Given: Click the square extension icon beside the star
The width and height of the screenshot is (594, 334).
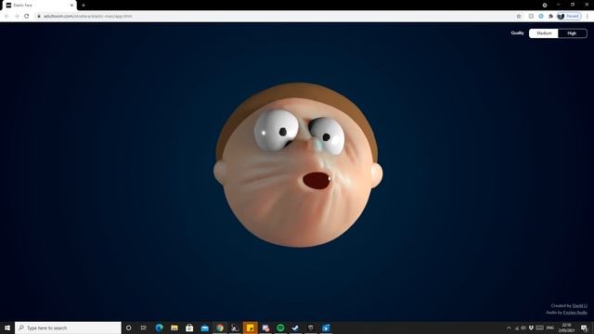Looking at the screenshot, I should pyautogui.click(x=531, y=17).
